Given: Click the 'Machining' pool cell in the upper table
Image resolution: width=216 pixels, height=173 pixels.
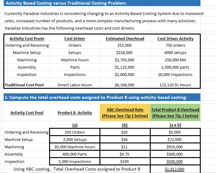Looking at the screenshot, I should click(27, 60).
